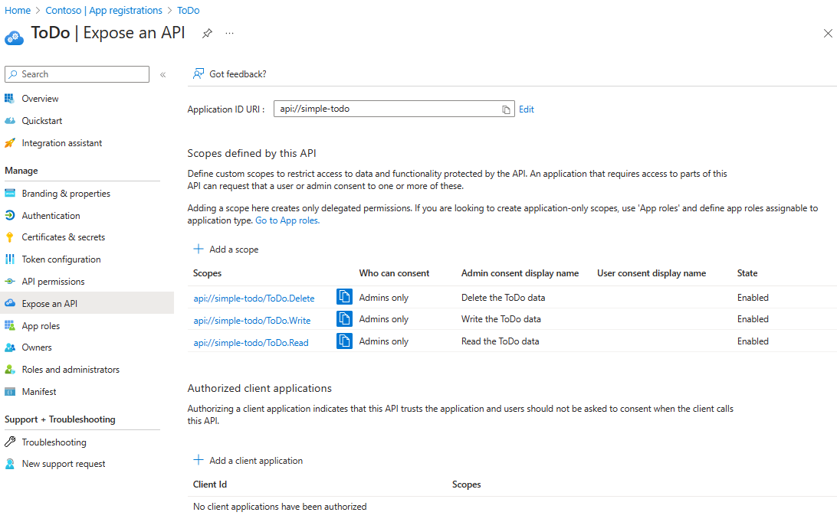Navigate to Contoso App registrations breadcrumb
Screen dimensions: 837x522
[103, 11]
